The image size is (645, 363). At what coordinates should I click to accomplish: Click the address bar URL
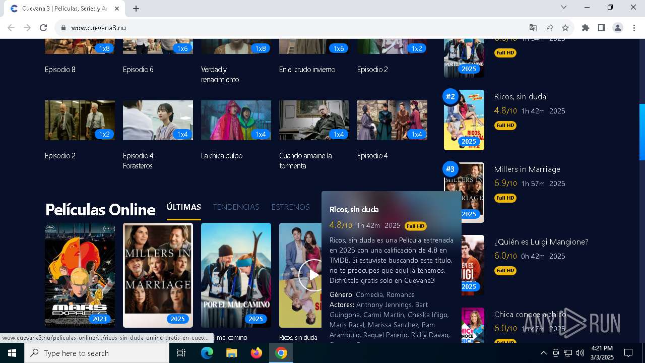point(99,28)
